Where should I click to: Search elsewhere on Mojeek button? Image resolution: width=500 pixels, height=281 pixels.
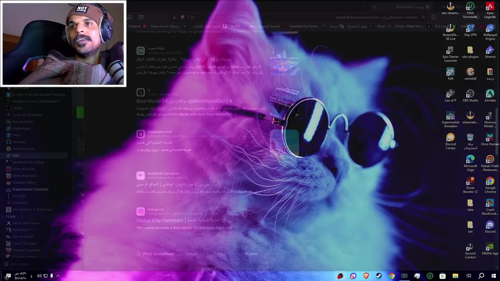click(x=251, y=254)
